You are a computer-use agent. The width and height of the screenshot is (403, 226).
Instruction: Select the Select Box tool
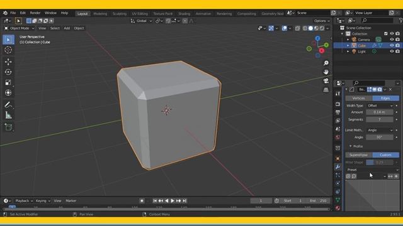click(8, 40)
